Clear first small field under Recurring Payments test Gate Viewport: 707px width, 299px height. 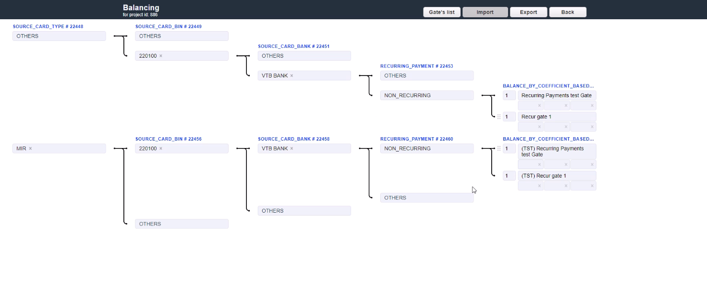[x=539, y=106]
